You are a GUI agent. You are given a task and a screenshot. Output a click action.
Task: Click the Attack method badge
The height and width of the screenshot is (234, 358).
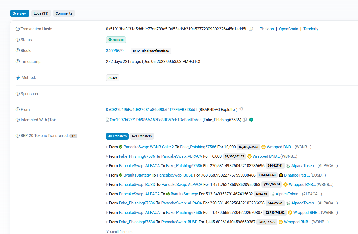(x=113, y=78)
